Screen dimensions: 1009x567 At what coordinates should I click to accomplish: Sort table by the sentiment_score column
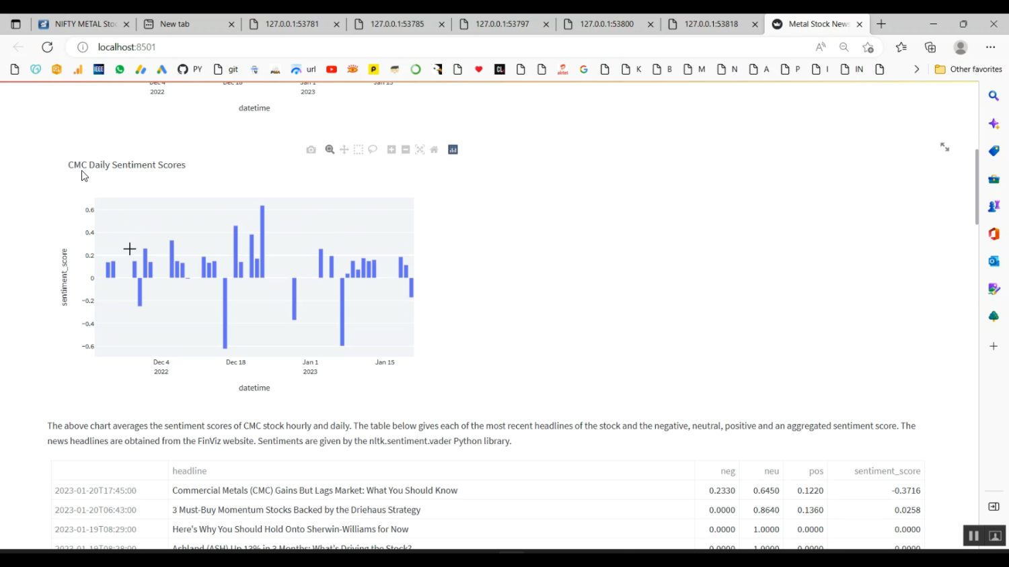[x=876, y=471]
